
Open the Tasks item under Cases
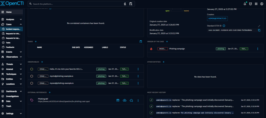pos(9,42)
